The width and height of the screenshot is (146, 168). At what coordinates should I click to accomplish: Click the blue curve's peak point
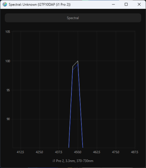[78, 64]
